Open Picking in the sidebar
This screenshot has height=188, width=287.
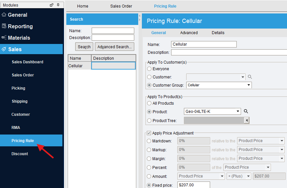pyautogui.click(x=18, y=88)
